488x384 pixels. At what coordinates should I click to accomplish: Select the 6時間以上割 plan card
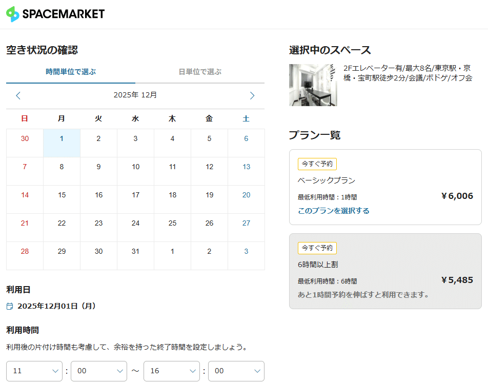pos(385,271)
